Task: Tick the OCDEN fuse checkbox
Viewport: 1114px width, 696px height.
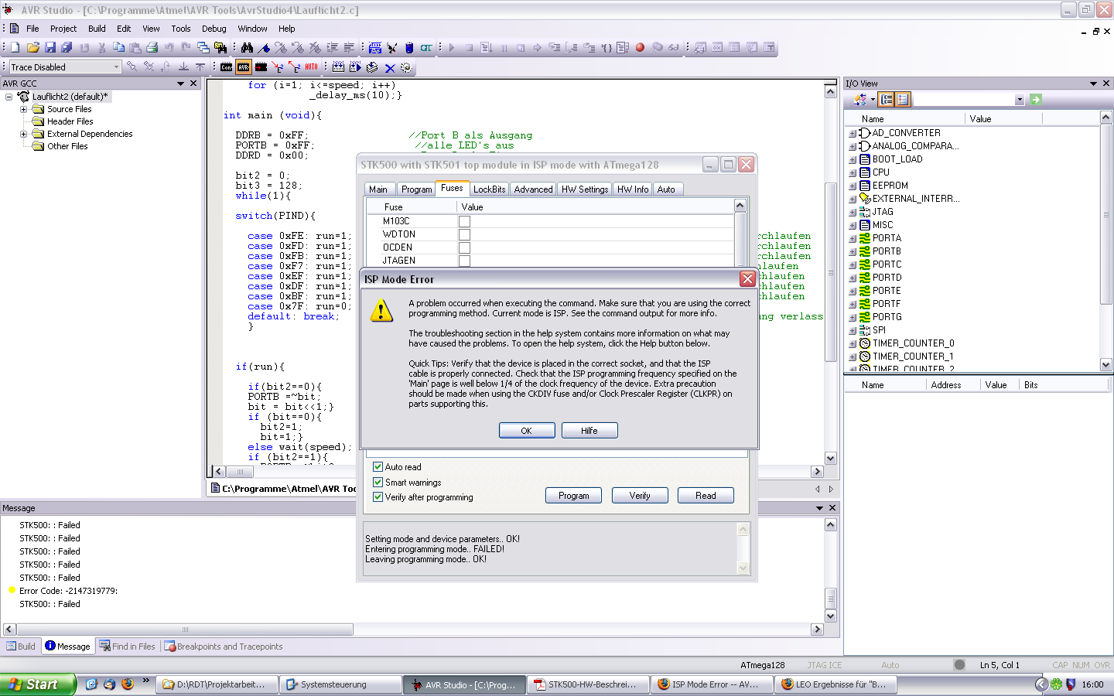Action: [464, 247]
